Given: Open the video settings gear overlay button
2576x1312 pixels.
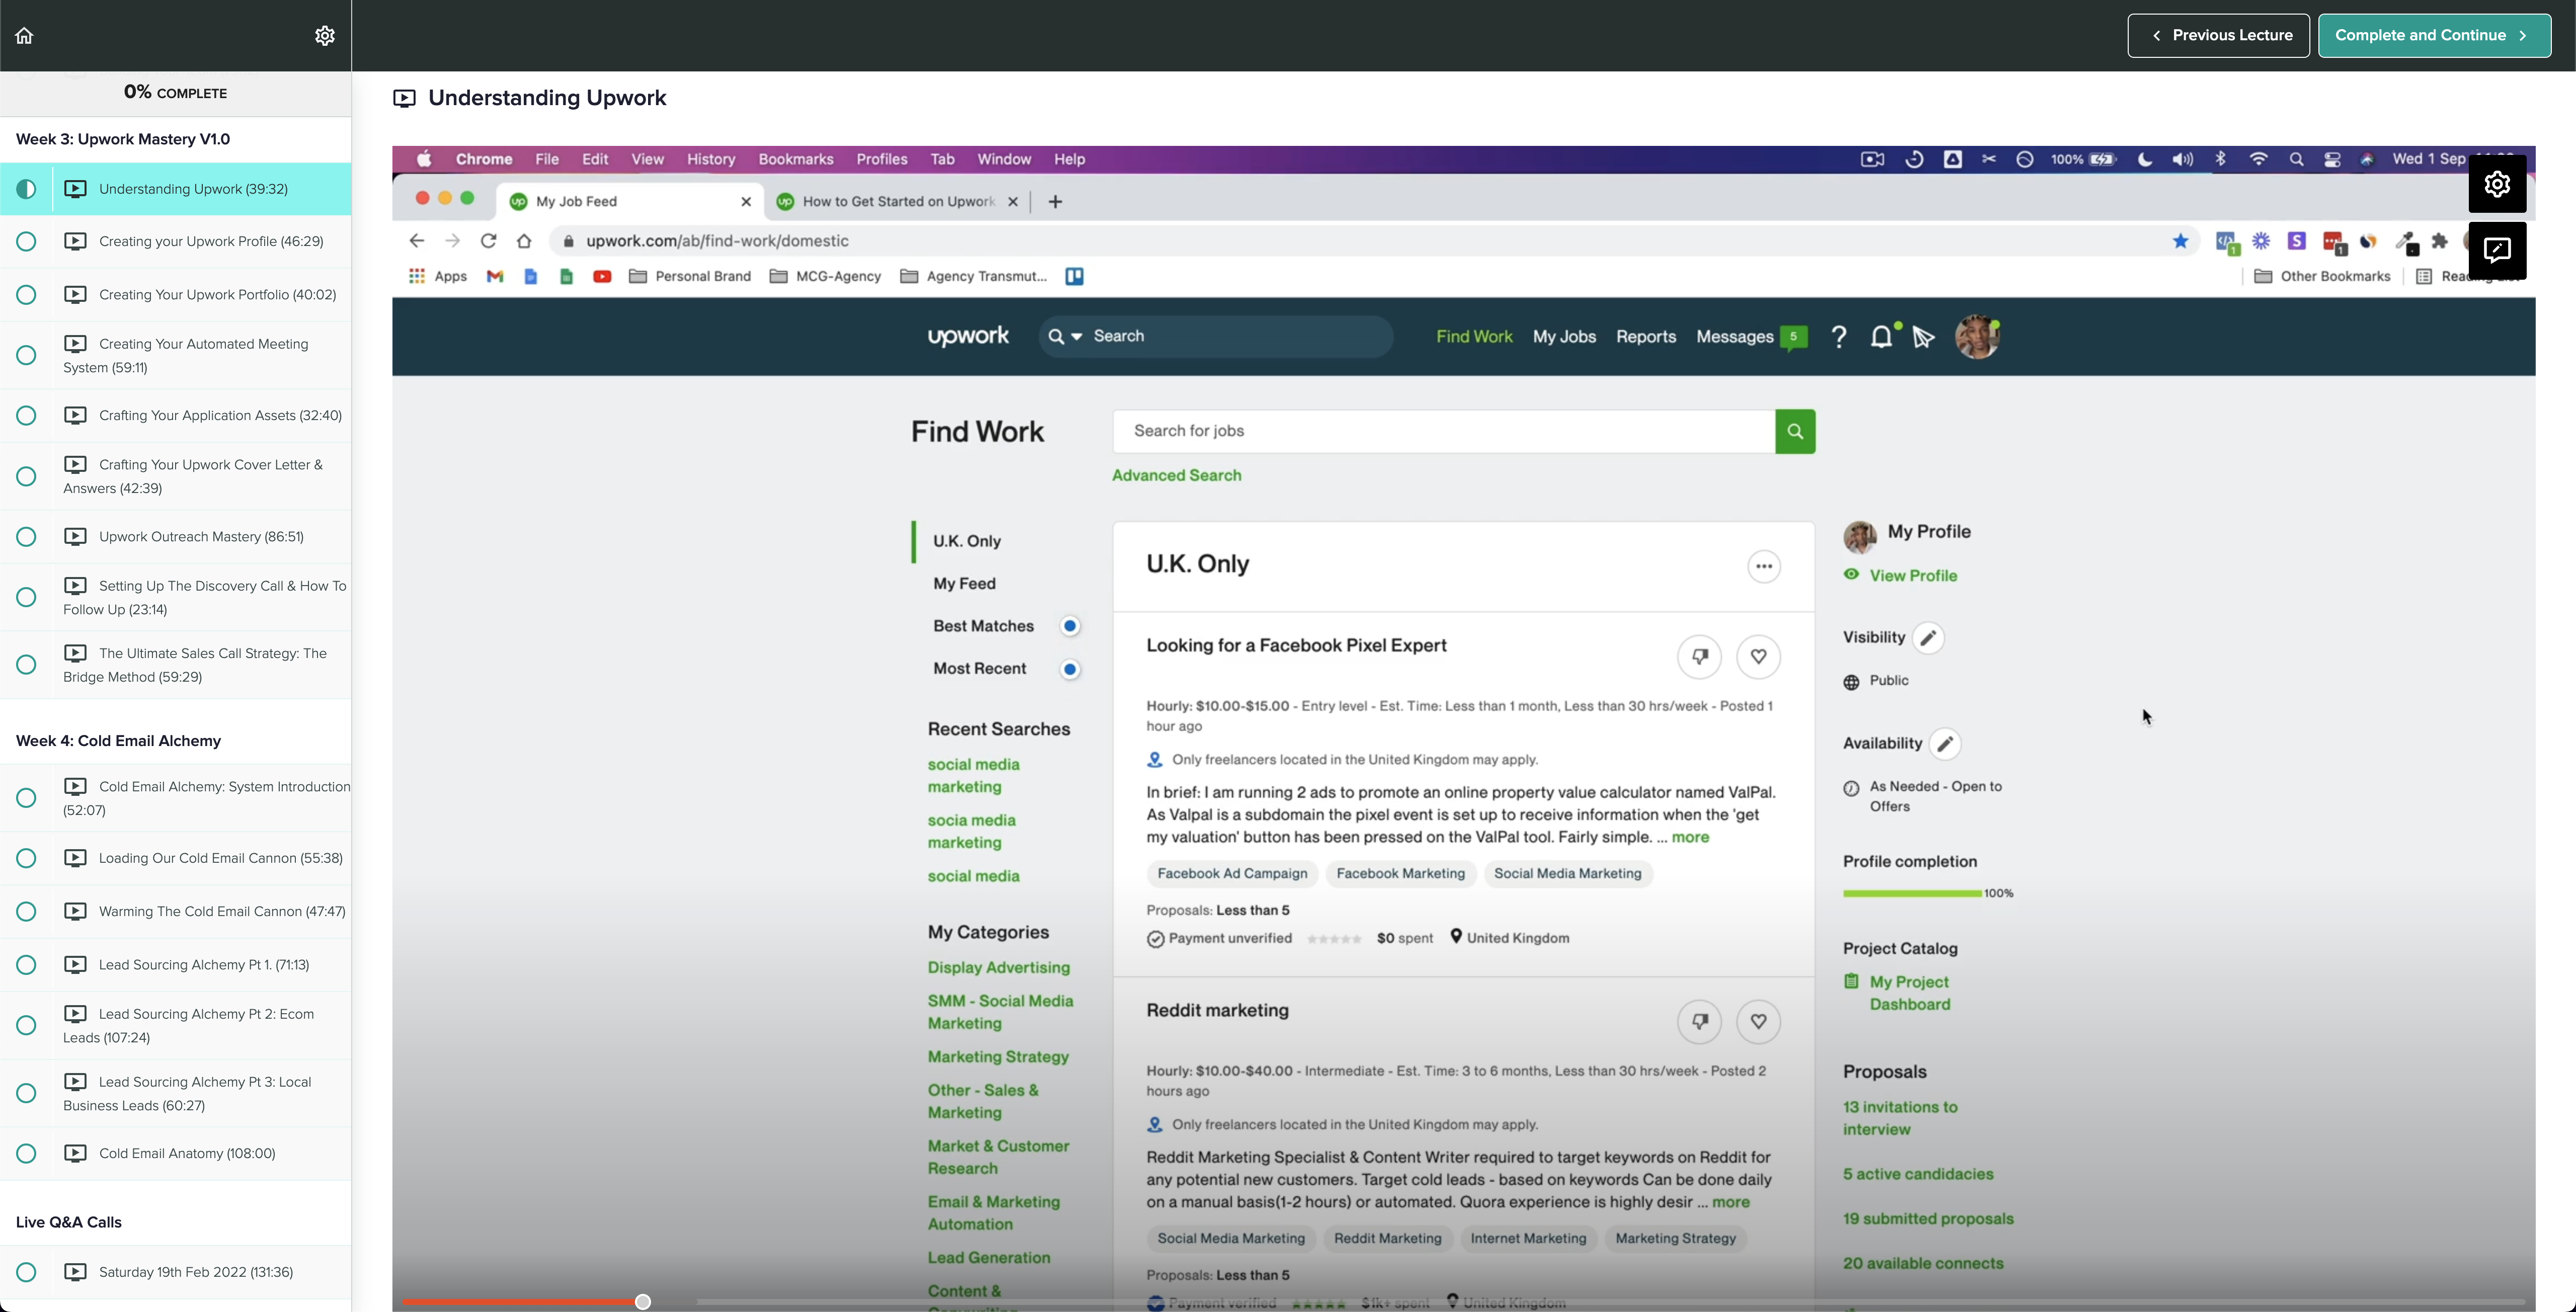Looking at the screenshot, I should coord(2497,184).
